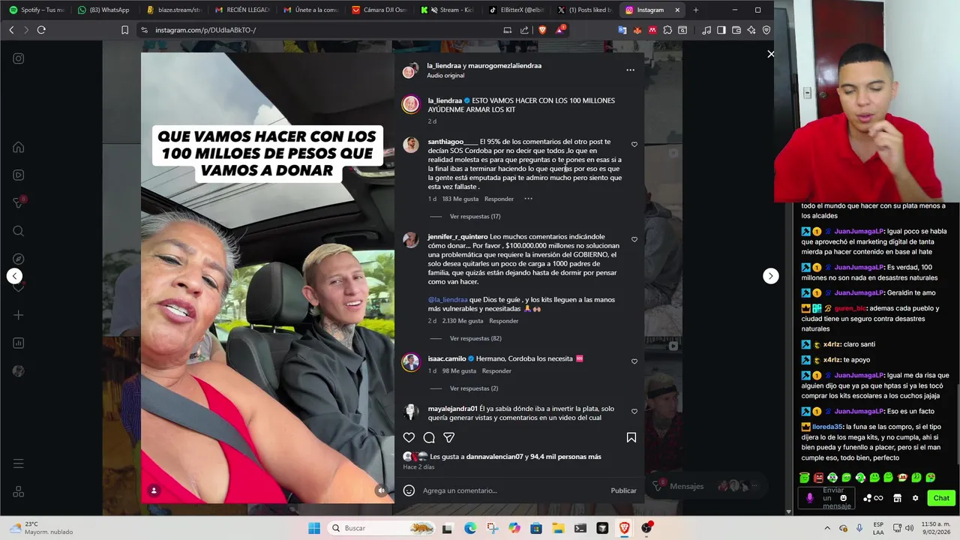Viewport: 960px width, 540px height.
Task: Open Instagram Home from sidebar
Action: pyautogui.click(x=19, y=147)
